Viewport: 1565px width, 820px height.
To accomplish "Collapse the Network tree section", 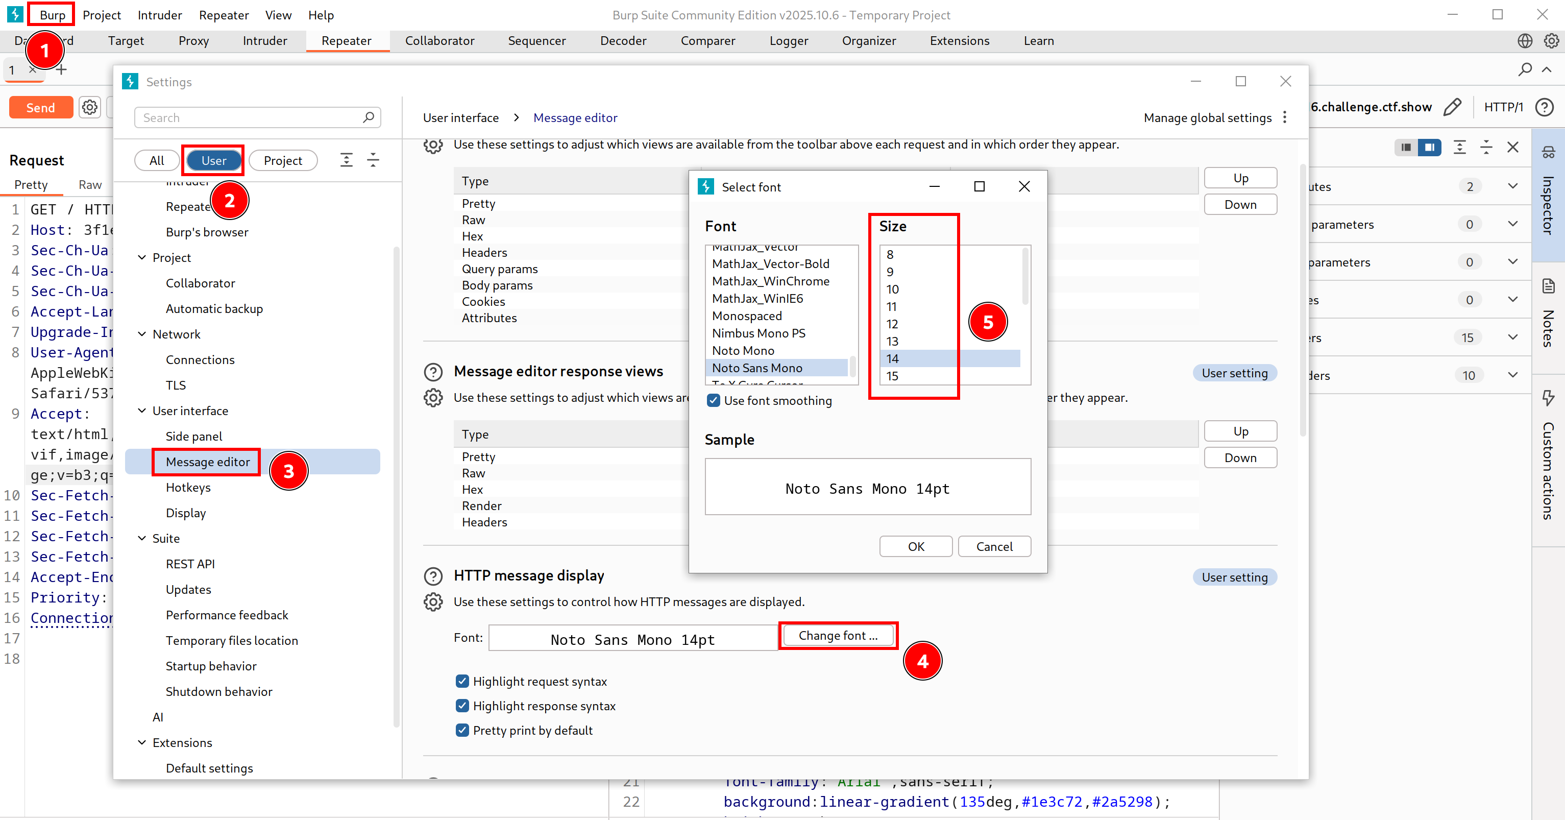I will pyautogui.click(x=142, y=334).
